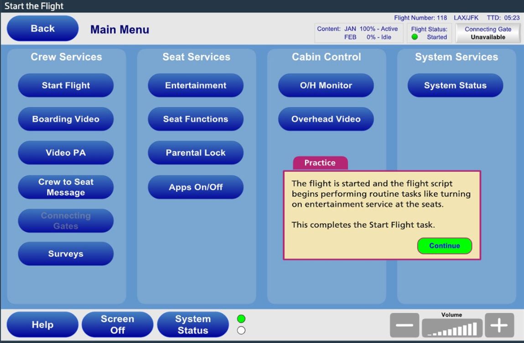Select the green page indicator dot
This screenshot has width=524, height=343.
coord(241,319)
